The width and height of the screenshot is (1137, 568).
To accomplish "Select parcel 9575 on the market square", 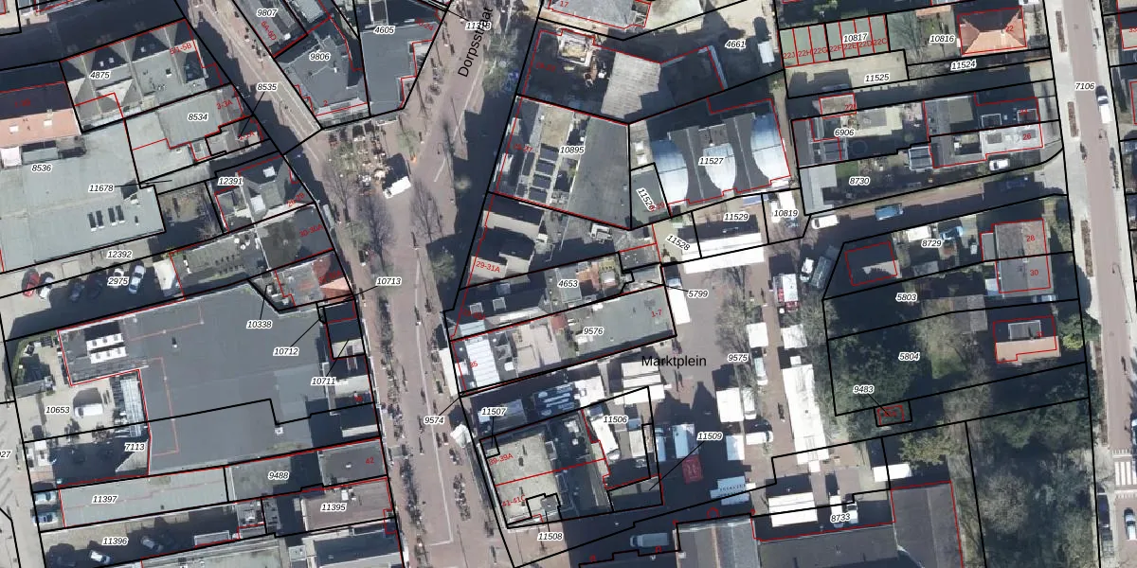I will click(x=737, y=358).
